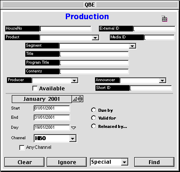This screenshot has height=172, width=180.
Task: Expand the Segment dropdown
Action: coord(132,46)
